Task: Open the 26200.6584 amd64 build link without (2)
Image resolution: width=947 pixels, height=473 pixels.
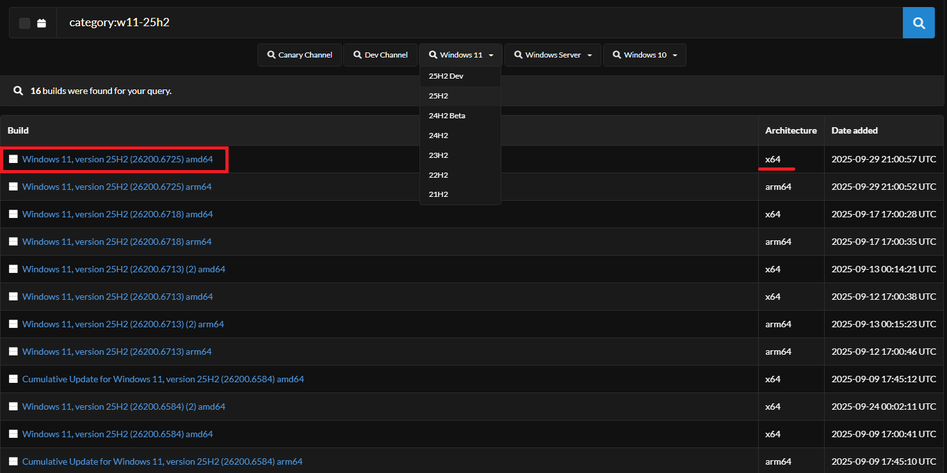Action: pyautogui.click(x=118, y=434)
